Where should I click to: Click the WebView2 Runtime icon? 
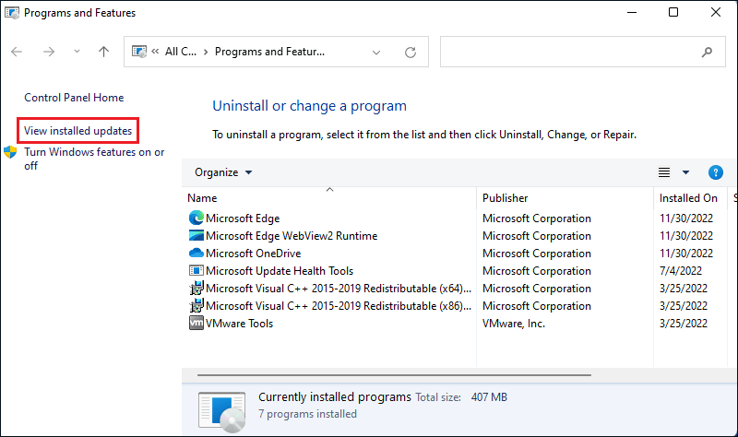[x=196, y=235]
